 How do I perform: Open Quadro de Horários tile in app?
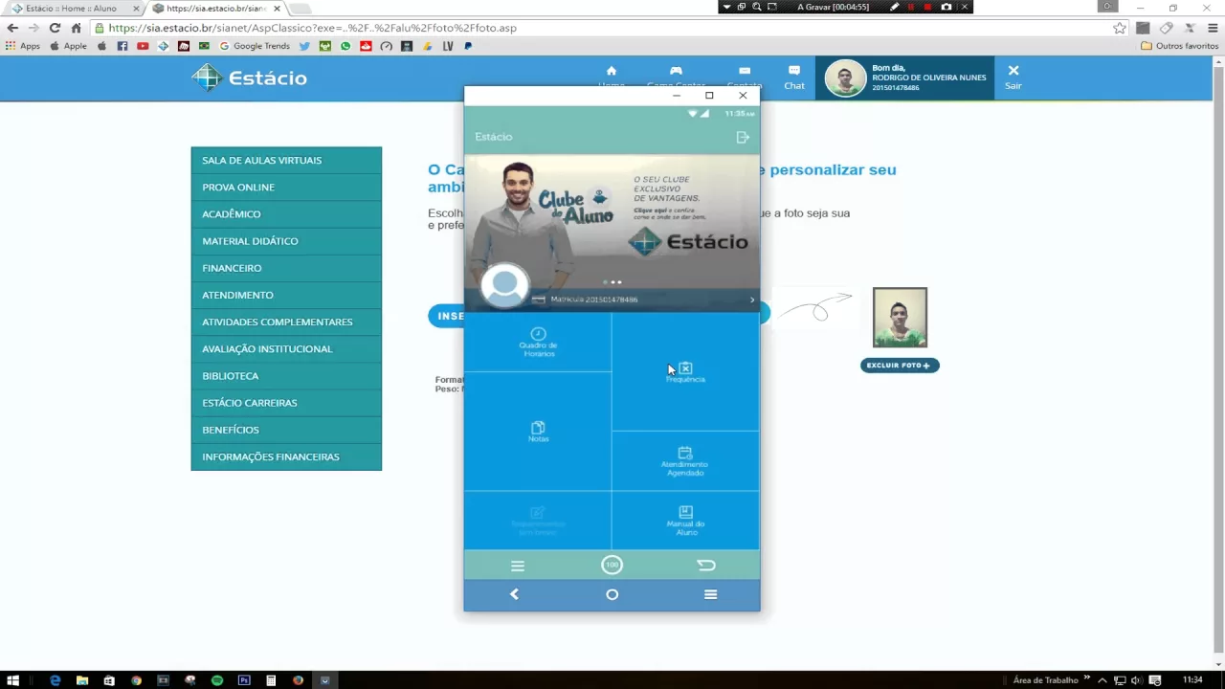(x=538, y=343)
